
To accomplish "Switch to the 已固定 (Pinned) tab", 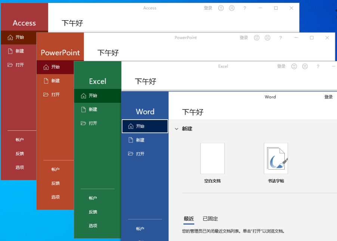I will coord(210,219).
